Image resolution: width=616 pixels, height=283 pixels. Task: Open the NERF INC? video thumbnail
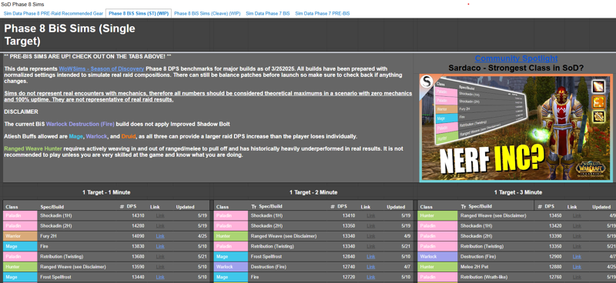(x=516, y=128)
